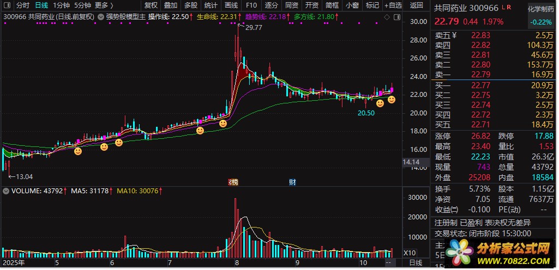Click the 多股 toolbar button
This screenshot has height=270, width=559.
(x=191, y=5)
